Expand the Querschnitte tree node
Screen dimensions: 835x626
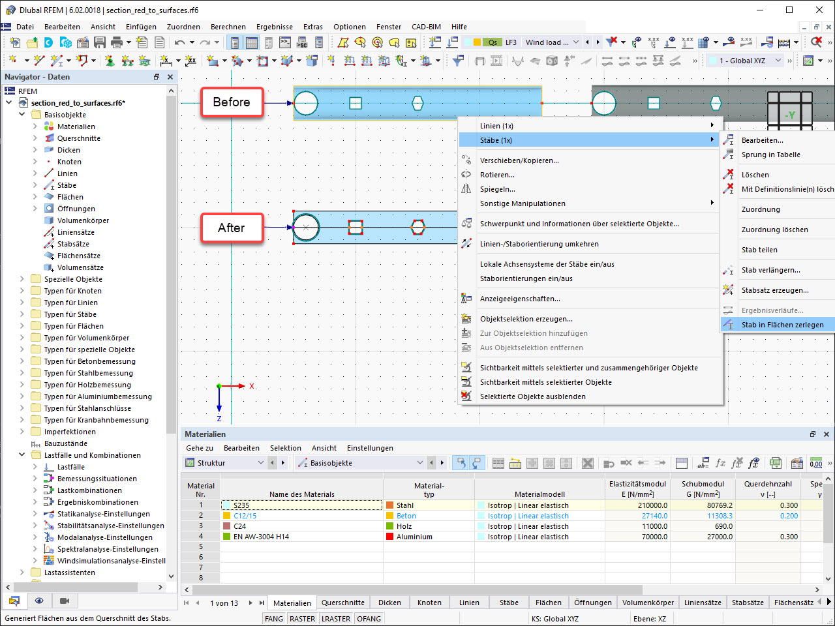click(35, 138)
